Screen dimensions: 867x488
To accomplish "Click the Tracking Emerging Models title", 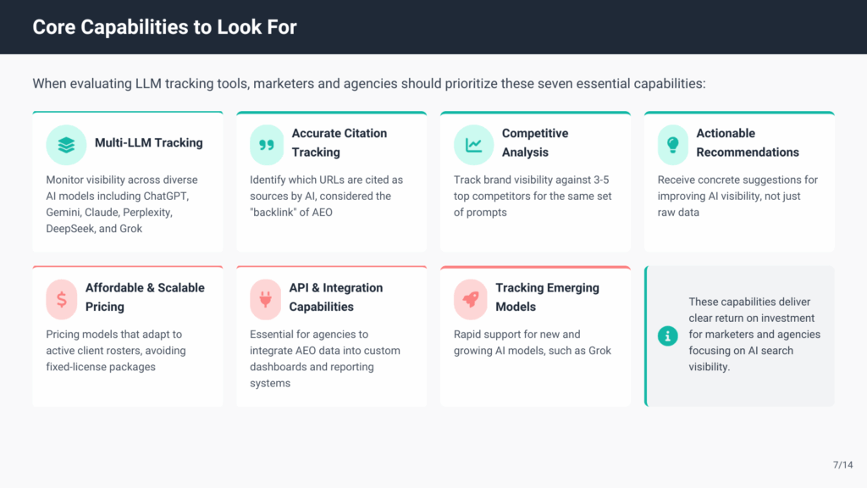I will [547, 297].
